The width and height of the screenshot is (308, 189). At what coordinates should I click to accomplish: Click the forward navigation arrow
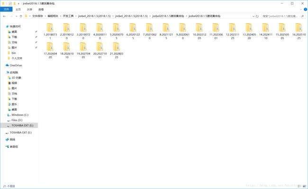coord(11,16)
